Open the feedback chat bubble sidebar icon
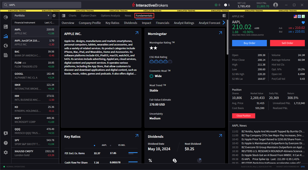Viewport: 308px width, 170px height. click(x=6, y=133)
